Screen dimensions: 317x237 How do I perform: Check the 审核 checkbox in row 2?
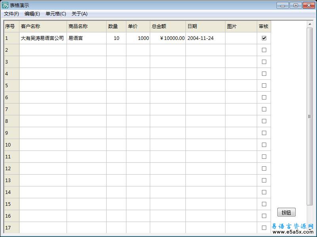tap(264, 50)
